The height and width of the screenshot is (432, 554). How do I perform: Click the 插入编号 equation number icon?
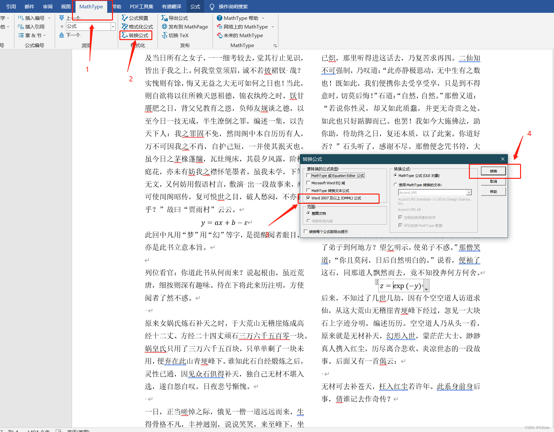click(21, 18)
